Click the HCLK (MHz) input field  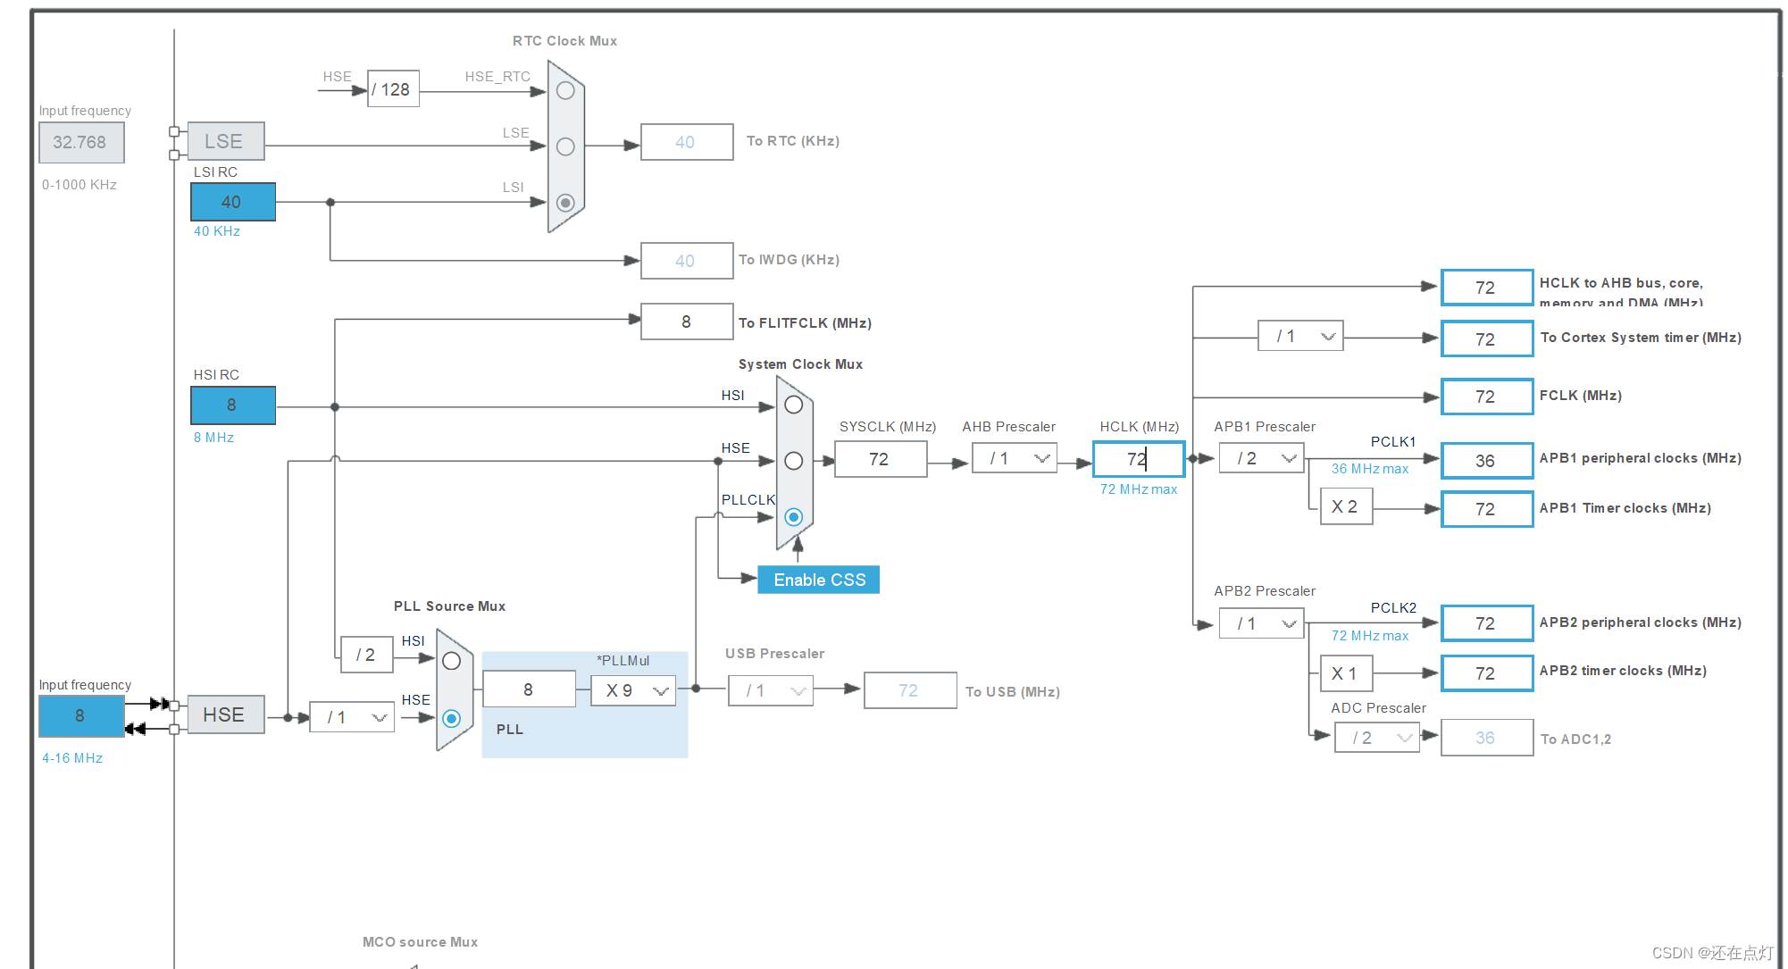(x=1139, y=459)
